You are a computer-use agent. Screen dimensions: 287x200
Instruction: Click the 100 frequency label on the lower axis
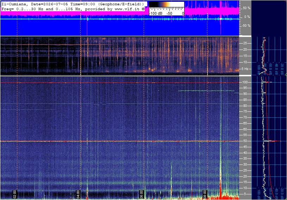click(x=245, y=82)
